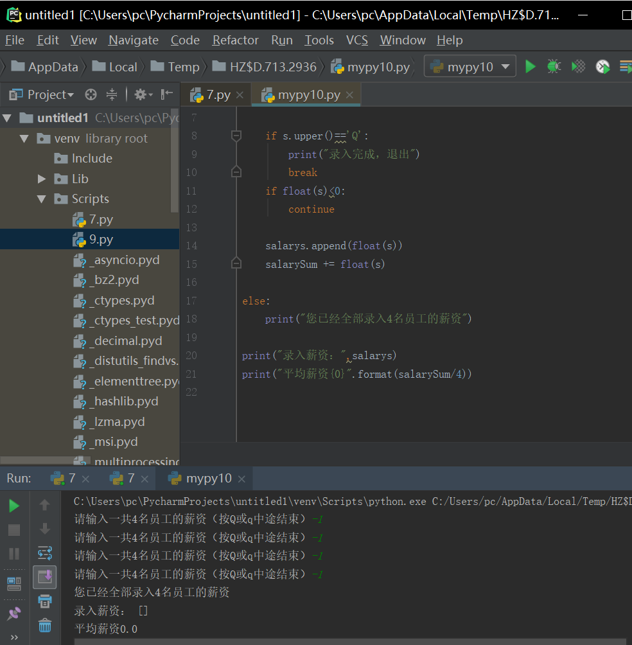Pin the Run tab
632x645 pixels.
tap(14, 614)
